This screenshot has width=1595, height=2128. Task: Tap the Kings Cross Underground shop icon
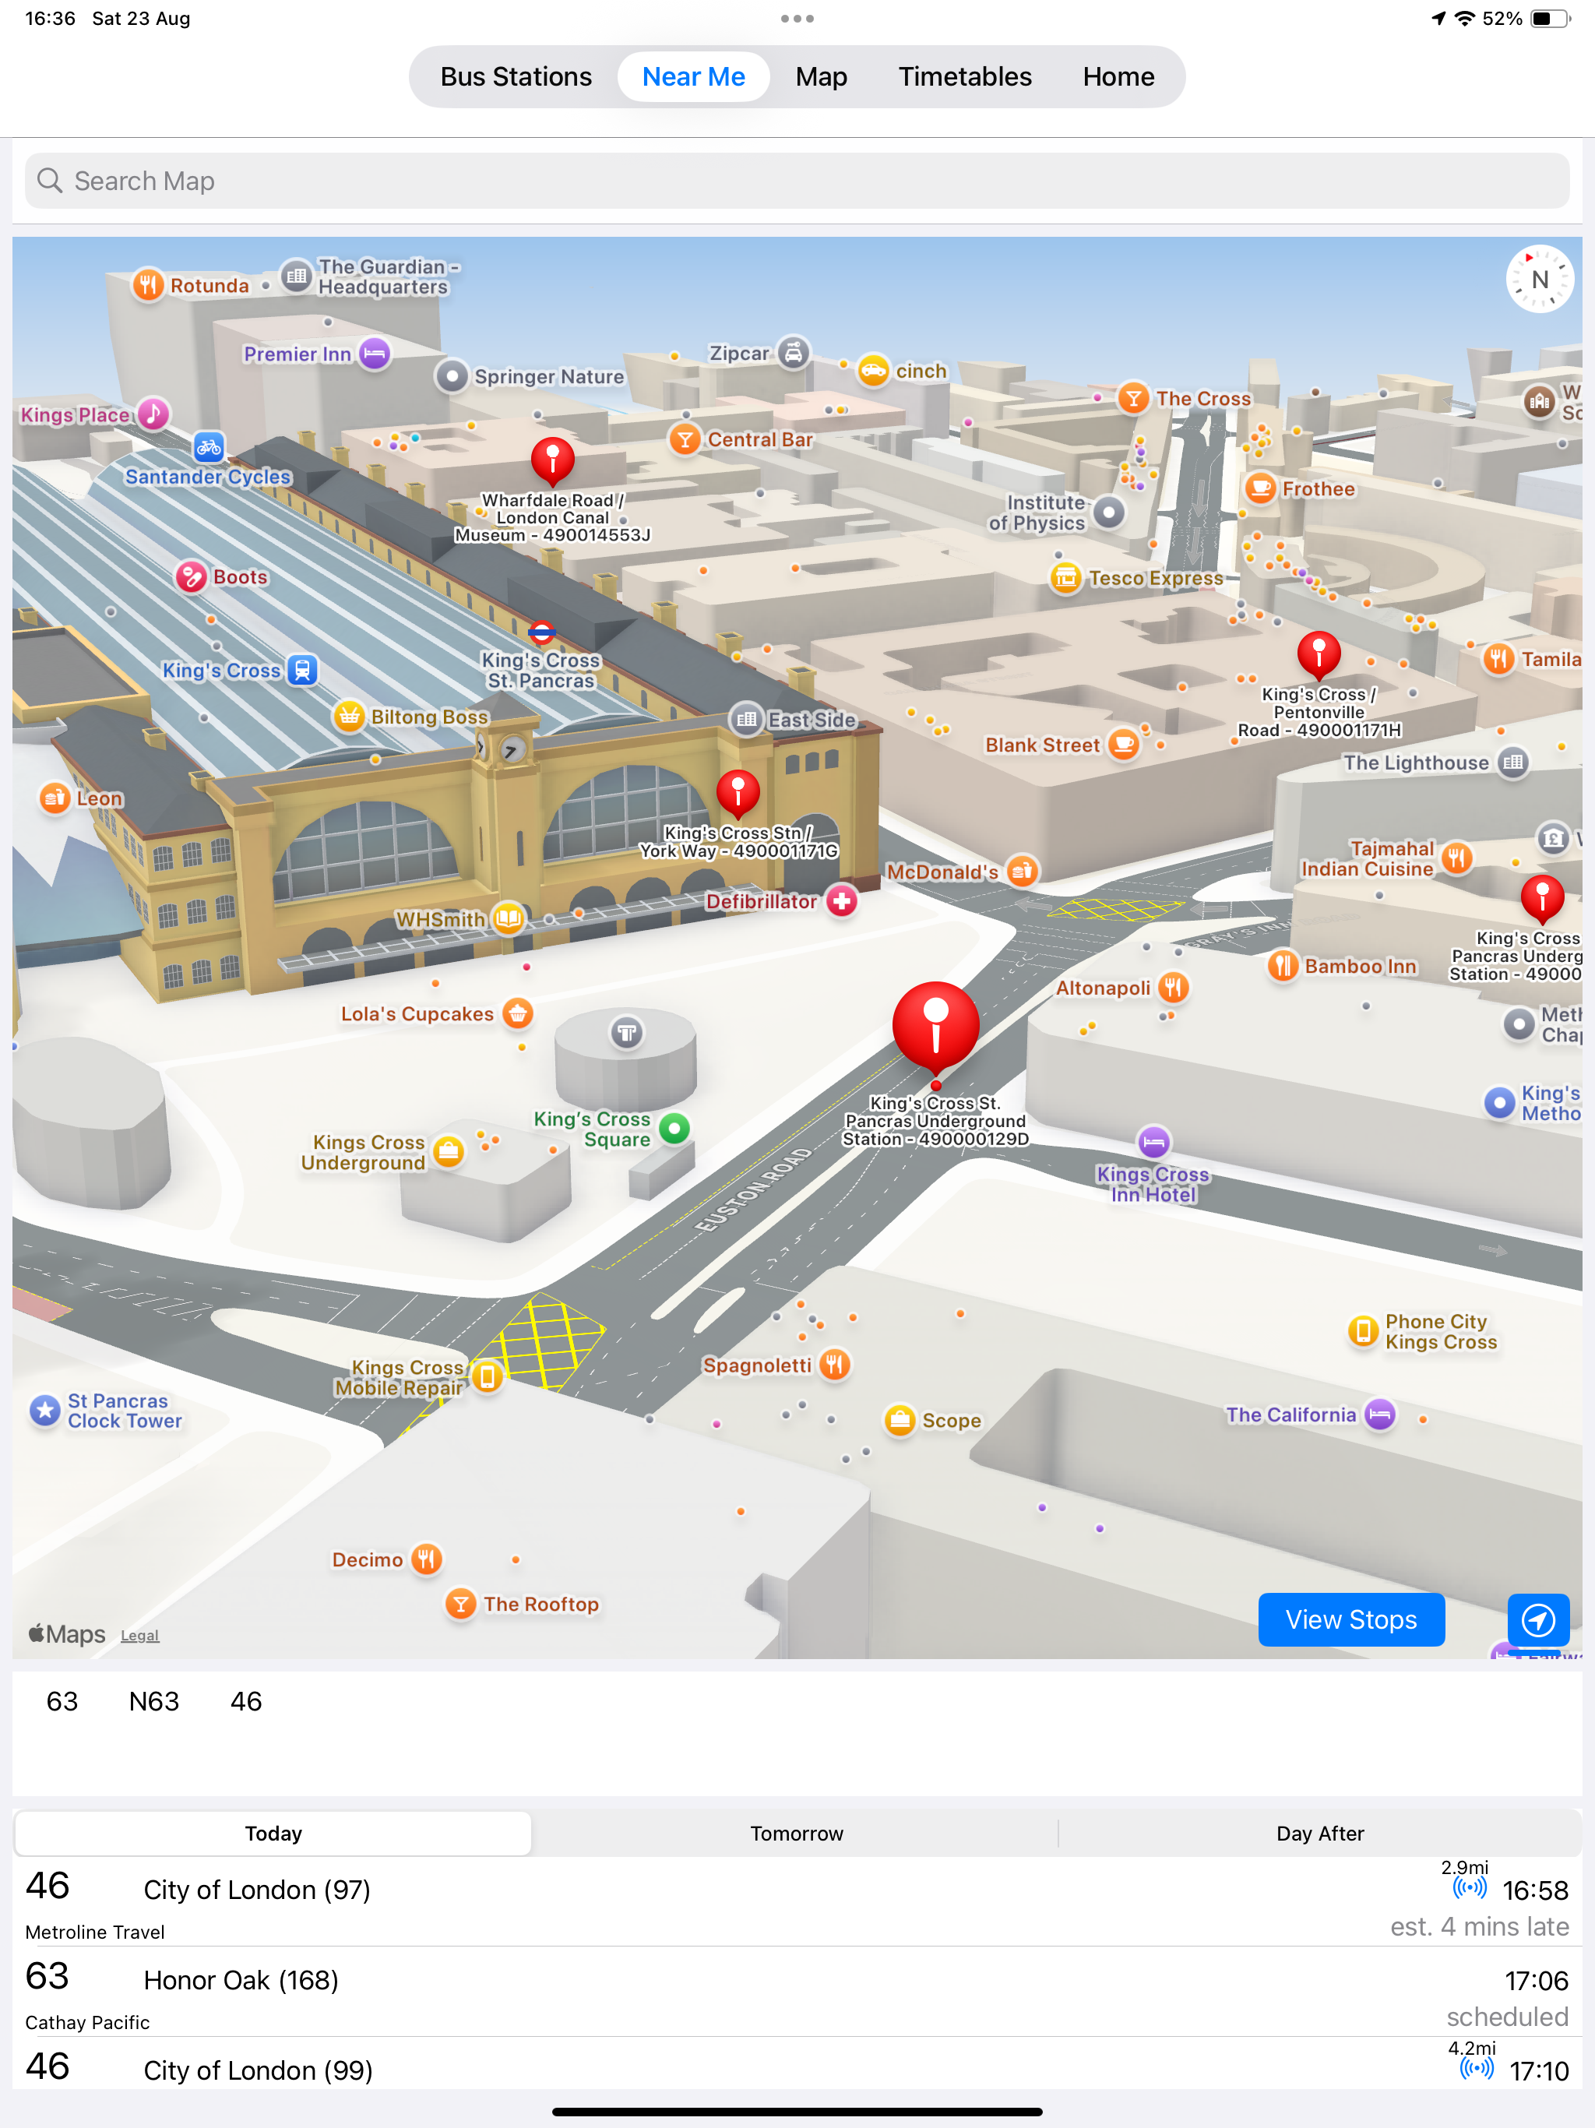coord(449,1153)
